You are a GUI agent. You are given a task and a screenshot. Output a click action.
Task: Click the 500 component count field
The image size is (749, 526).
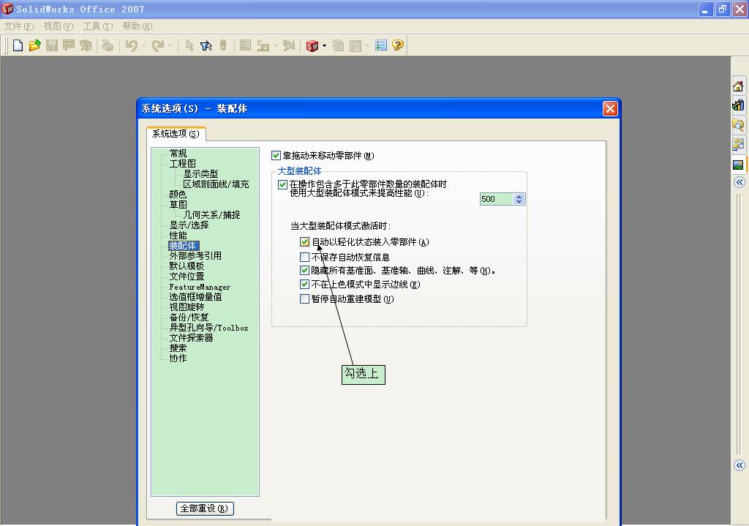[497, 199]
